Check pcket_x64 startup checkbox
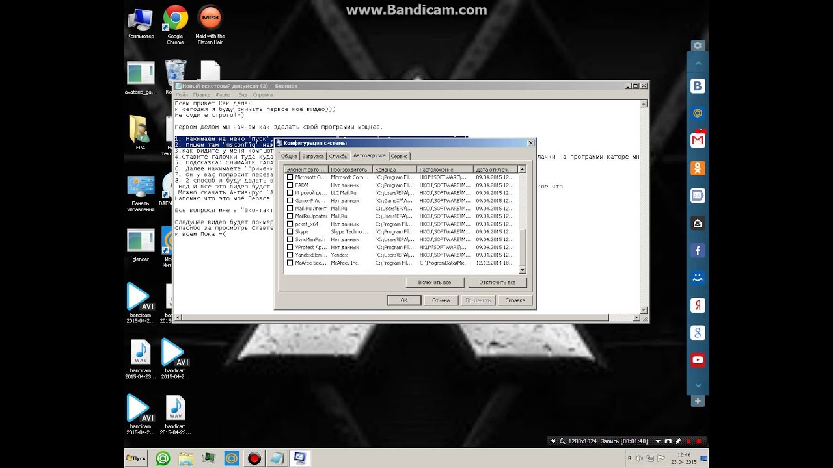The width and height of the screenshot is (833, 468). 290,224
